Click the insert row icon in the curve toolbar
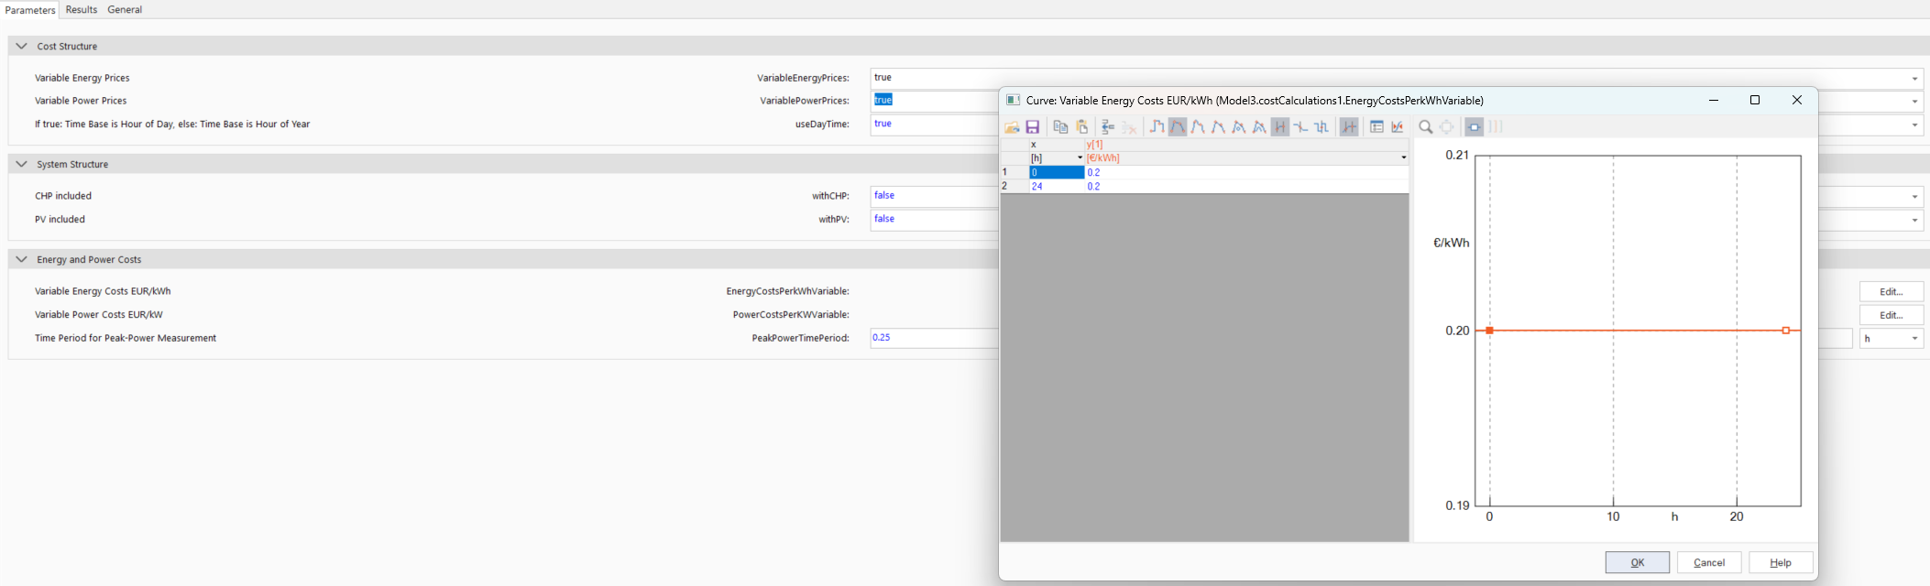1930x586 pixels. pos(1107,126)
